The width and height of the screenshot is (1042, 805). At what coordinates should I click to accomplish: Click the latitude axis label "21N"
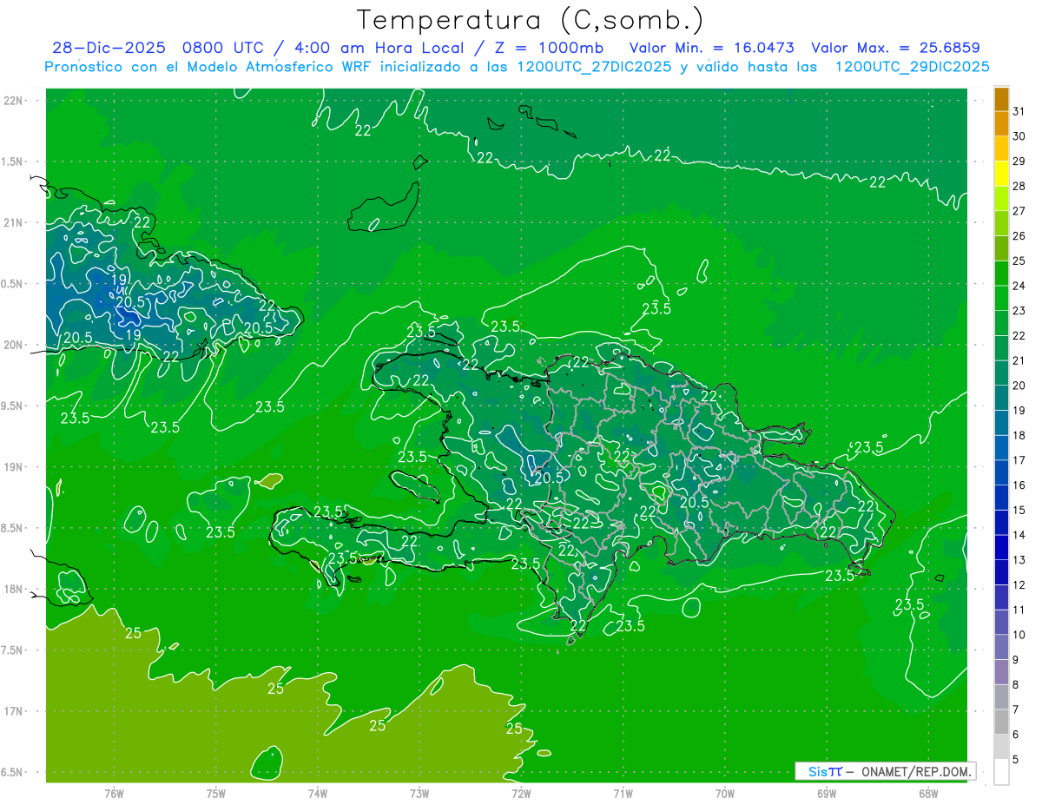click(13, 222)
